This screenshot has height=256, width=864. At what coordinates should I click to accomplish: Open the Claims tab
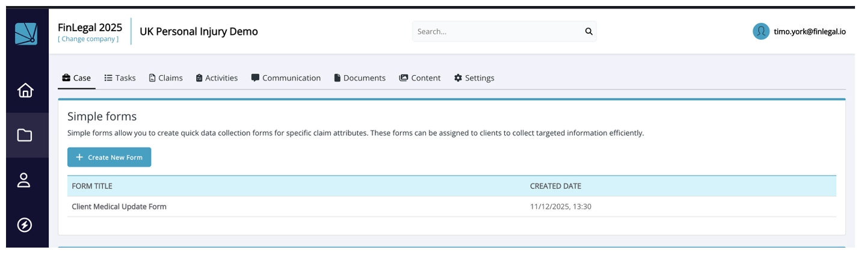(166, 78)
